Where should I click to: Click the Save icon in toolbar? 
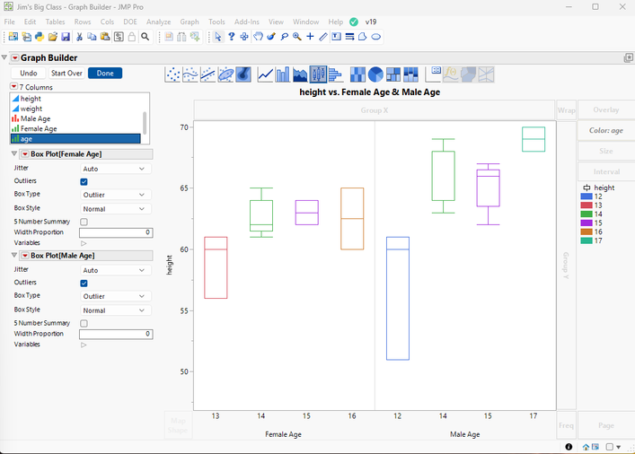(66, 37)
